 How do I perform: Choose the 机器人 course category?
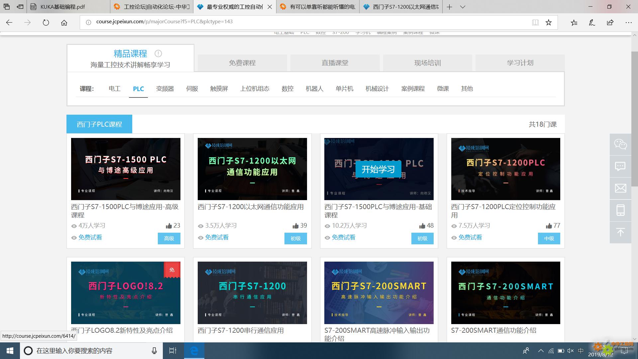point(314,89)
